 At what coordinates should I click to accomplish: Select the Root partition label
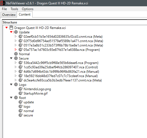click(x=22, y=98)
